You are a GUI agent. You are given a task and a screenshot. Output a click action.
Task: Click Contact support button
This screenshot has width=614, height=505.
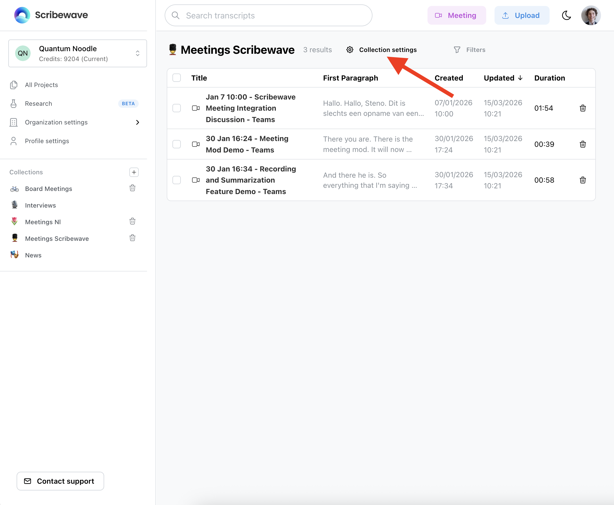point(60,481)
